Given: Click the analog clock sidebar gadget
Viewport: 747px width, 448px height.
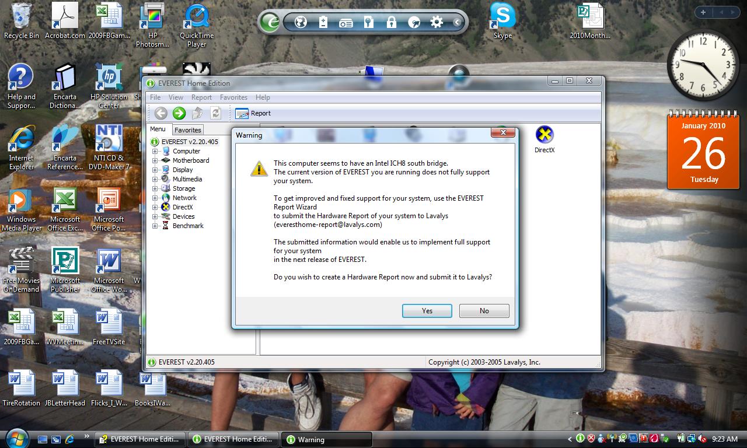Looking at the screenshot, I should [x=703, y=65].
